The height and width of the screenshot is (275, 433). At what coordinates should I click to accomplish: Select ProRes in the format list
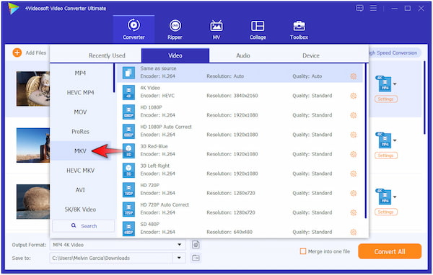pyautogui.click(x=80, y=132)
